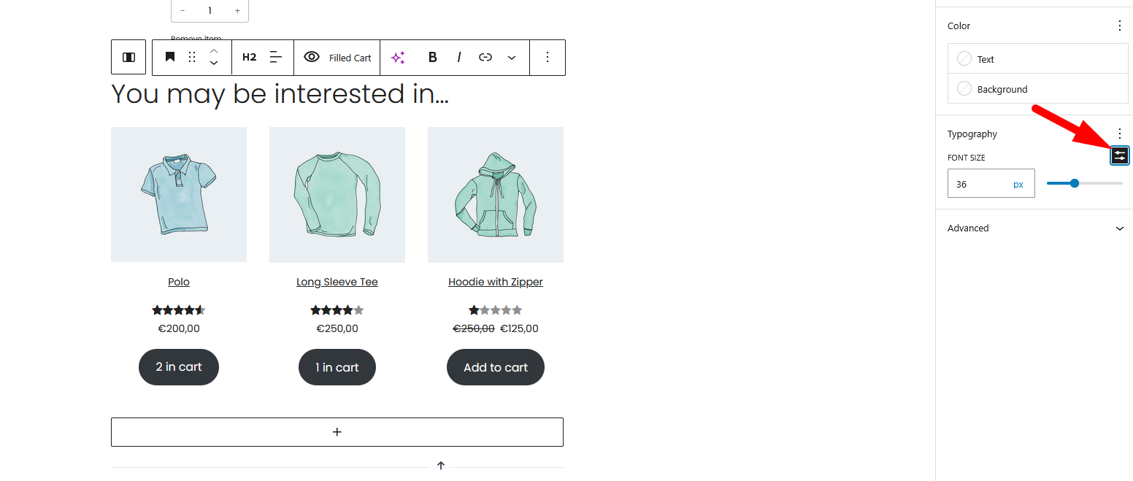Screen dimensions: 1133x481
Task: Open block options three-dot menu
Action: [x=548, y=57]
